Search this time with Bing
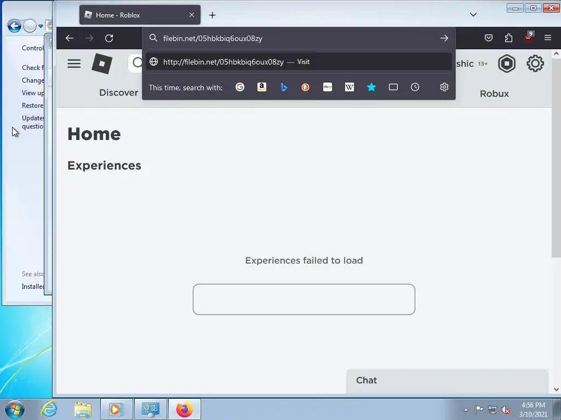Image resolution: width=561 pixels, height=420 pixels. click(284, 87)
